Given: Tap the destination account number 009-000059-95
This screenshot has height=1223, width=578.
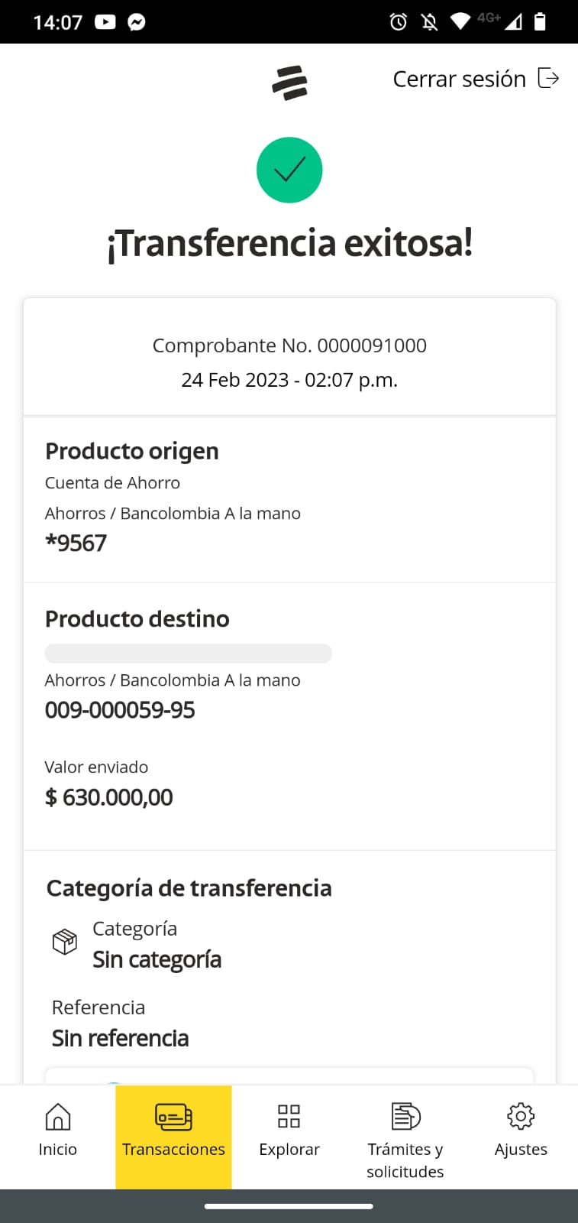Looking at the screenshot, I should [x=120, y=710].
